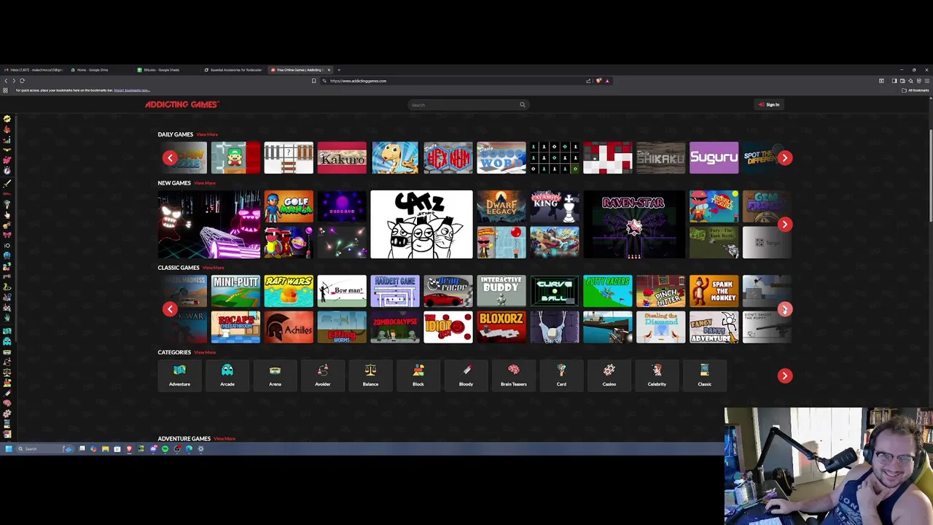Open the Arcade category
Viewport: 933px width, 525px height.
(227, 376)
